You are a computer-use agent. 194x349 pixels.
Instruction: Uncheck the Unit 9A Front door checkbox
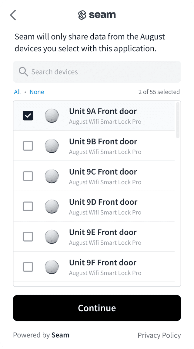[28, 116]
